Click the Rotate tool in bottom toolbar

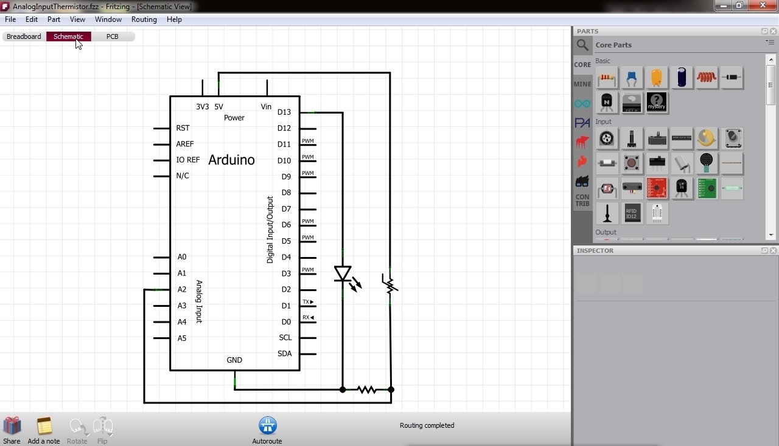coord(77,430)
